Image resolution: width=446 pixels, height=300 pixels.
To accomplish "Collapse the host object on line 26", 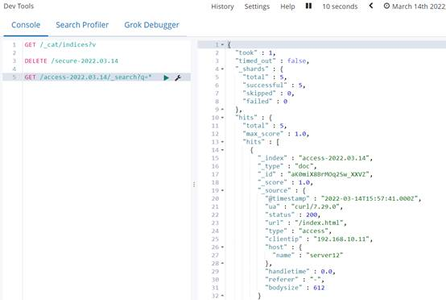I will (222, 247).
